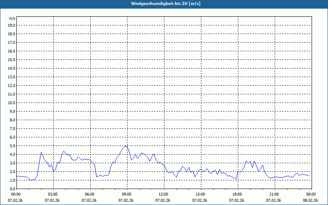Click the 03:00 time label on the x-axis
This screenshot has height=205, width=328.
tap(52, 194)
